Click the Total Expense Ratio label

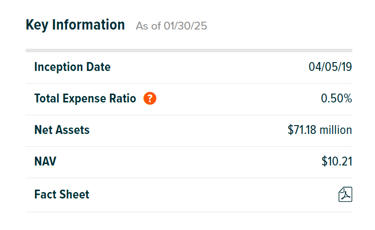tap(85, 99)
